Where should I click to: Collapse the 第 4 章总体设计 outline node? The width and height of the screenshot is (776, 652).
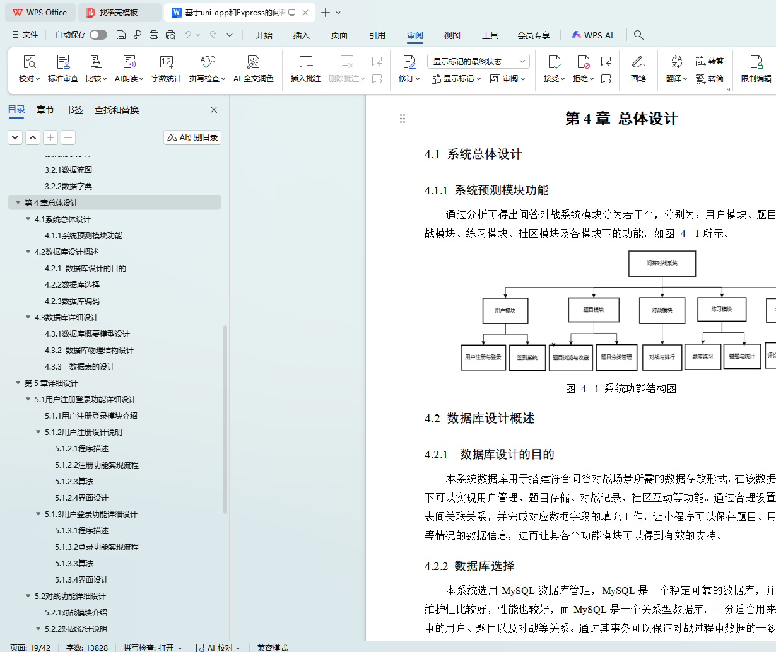[18, 202]
